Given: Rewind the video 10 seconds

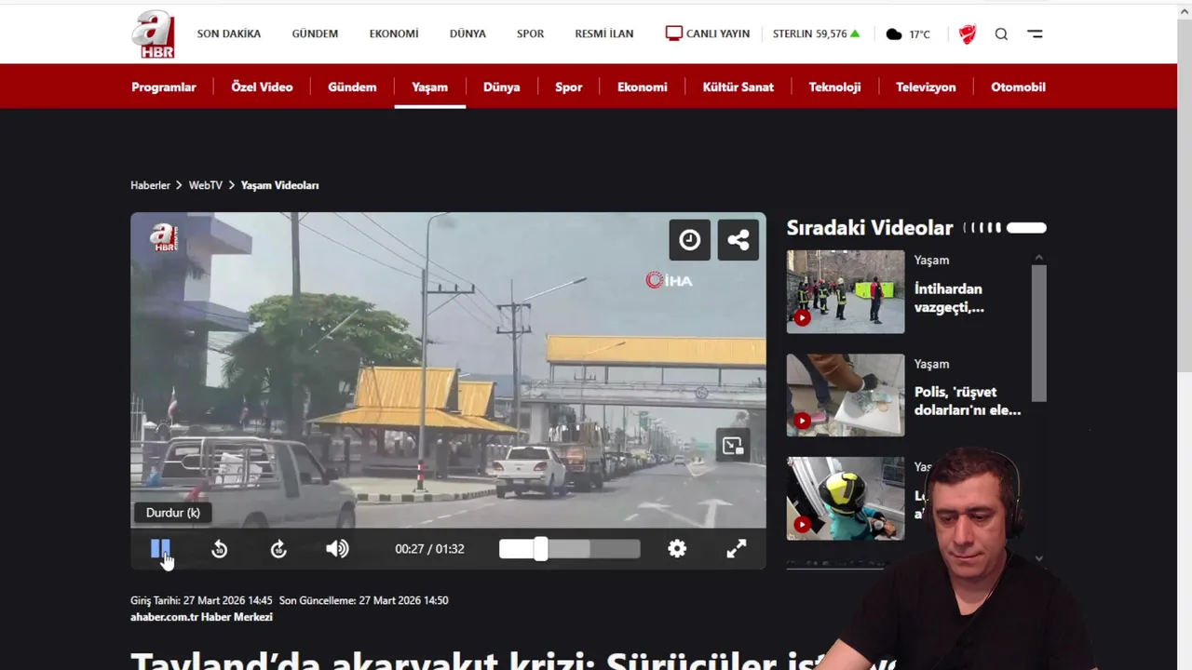Looking at the screenshot, I should tap(220, 549).
